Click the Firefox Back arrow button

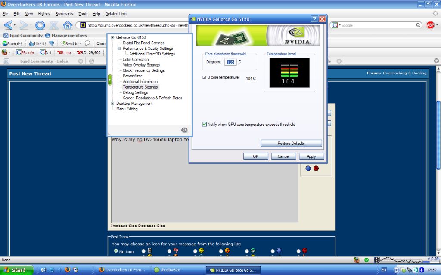click(x=8, y=25)
